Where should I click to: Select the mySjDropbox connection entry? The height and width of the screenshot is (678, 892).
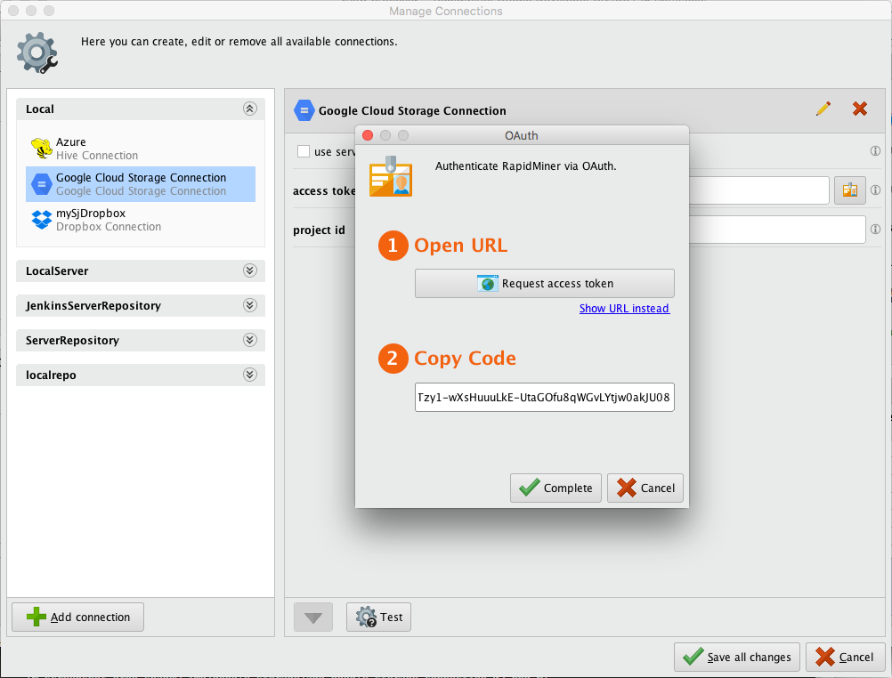click(141, 220)
